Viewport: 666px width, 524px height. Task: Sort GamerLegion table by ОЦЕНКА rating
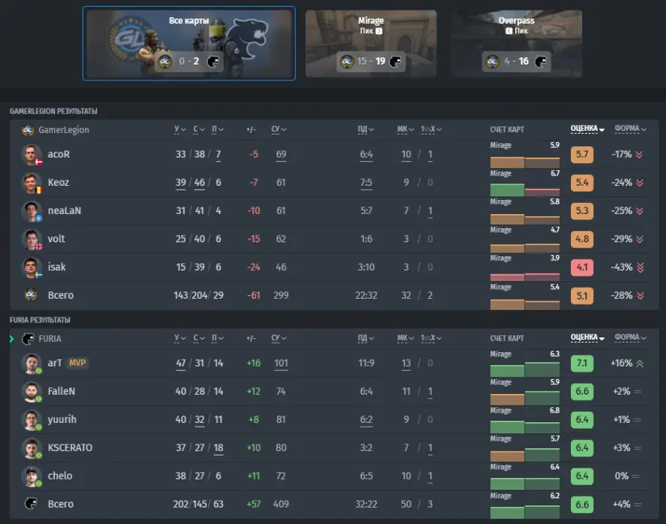587,129
